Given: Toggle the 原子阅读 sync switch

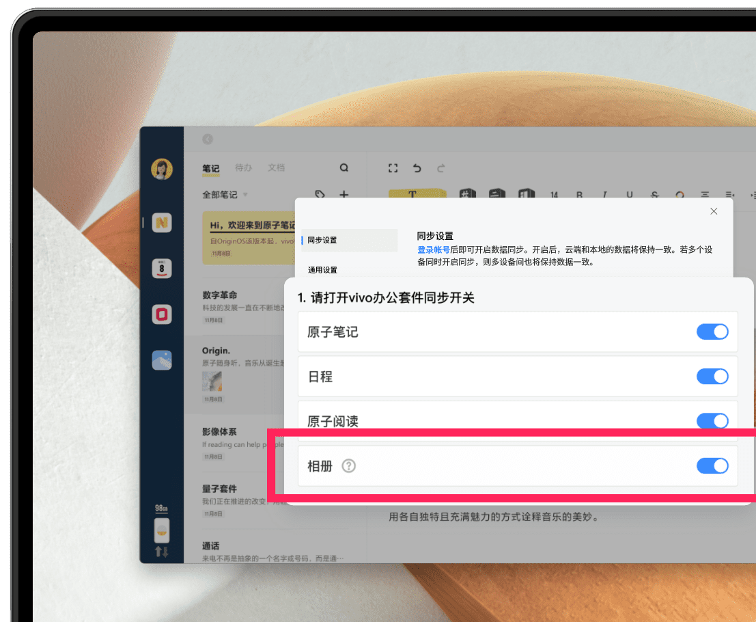Looking at the screenshot, I should pyautogui.click(x=712, y=421).
